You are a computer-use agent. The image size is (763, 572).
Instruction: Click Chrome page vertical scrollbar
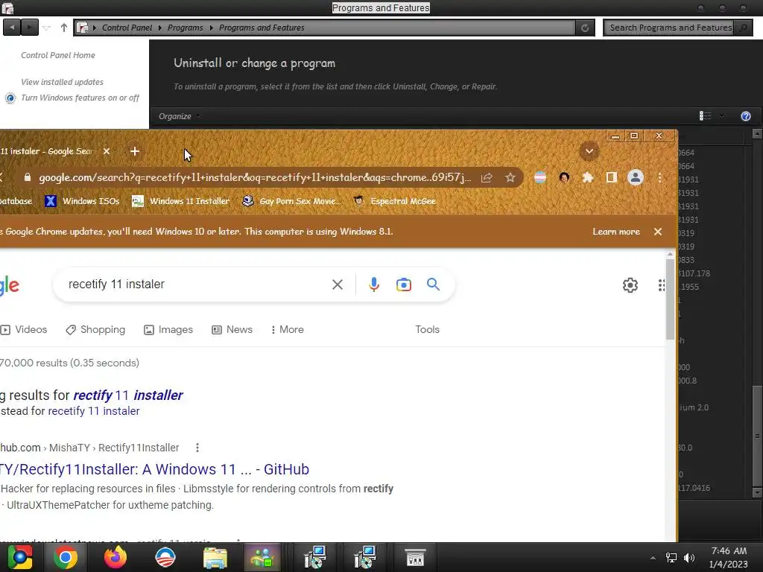670,299
